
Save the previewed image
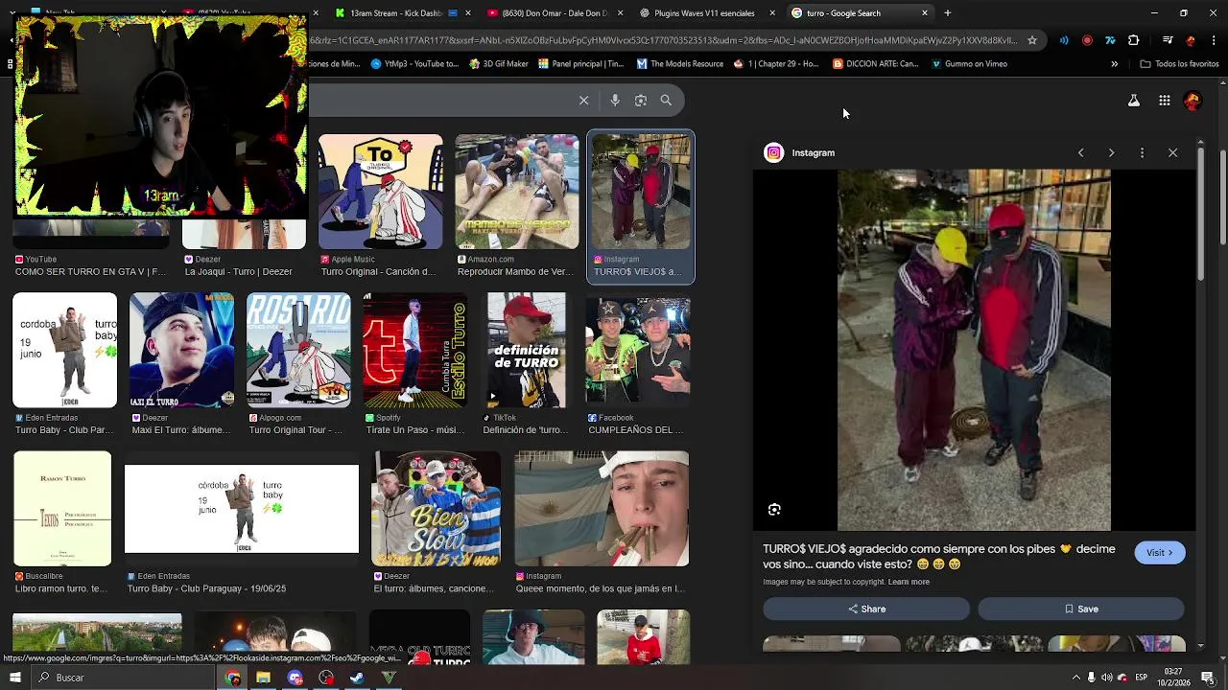coord(1080,609)
